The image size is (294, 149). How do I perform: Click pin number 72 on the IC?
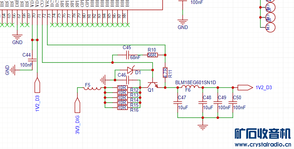(x=44, y=16)
